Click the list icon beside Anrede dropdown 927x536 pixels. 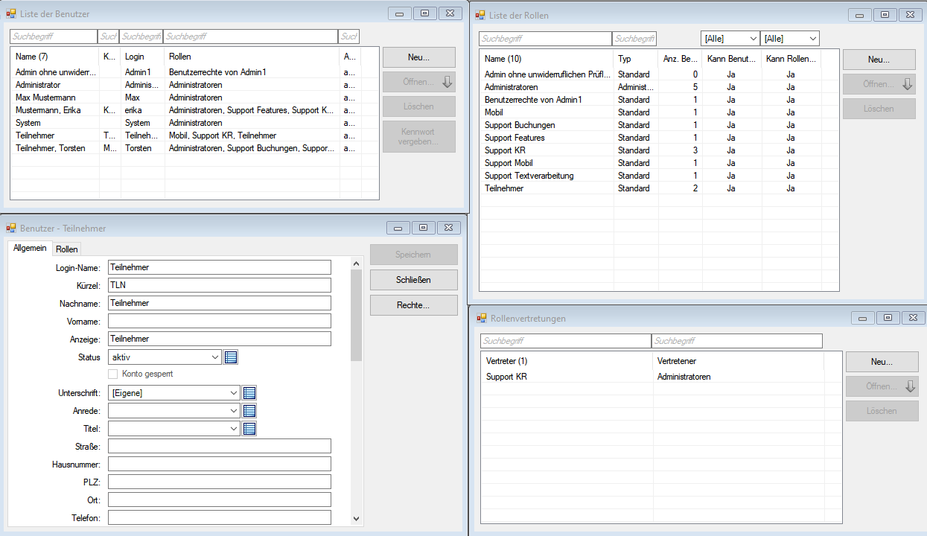tap(249, 411)
